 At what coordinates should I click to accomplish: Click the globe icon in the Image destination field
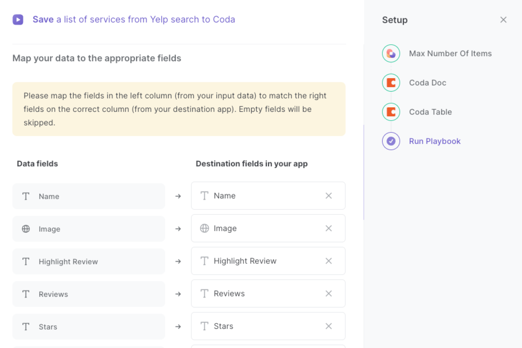205,228
